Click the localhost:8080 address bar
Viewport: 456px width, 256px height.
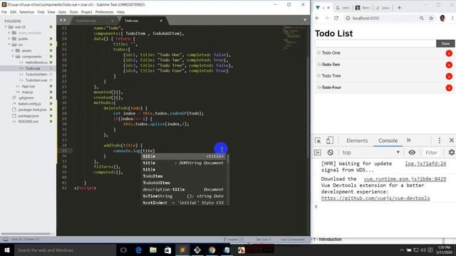381,18
